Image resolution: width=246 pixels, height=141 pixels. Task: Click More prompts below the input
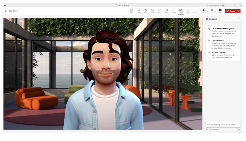[x=214, y=129]
